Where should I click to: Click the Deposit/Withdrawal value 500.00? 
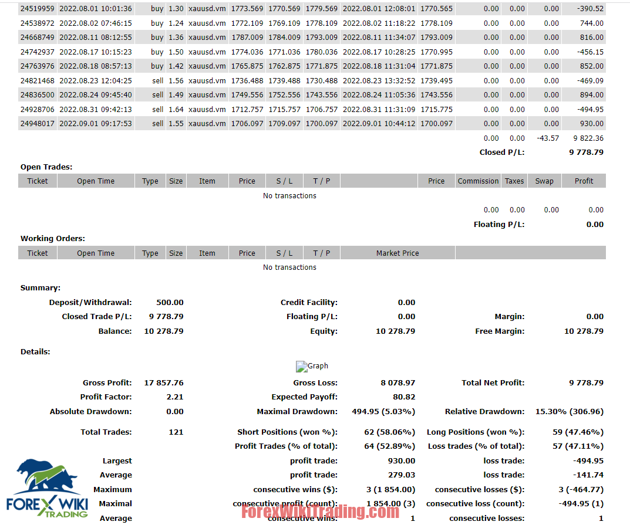pos(170,303)
